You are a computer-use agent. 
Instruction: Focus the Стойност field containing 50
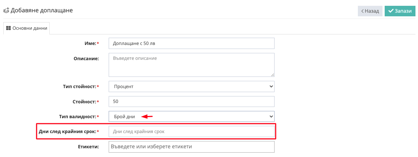pos(191,102)
